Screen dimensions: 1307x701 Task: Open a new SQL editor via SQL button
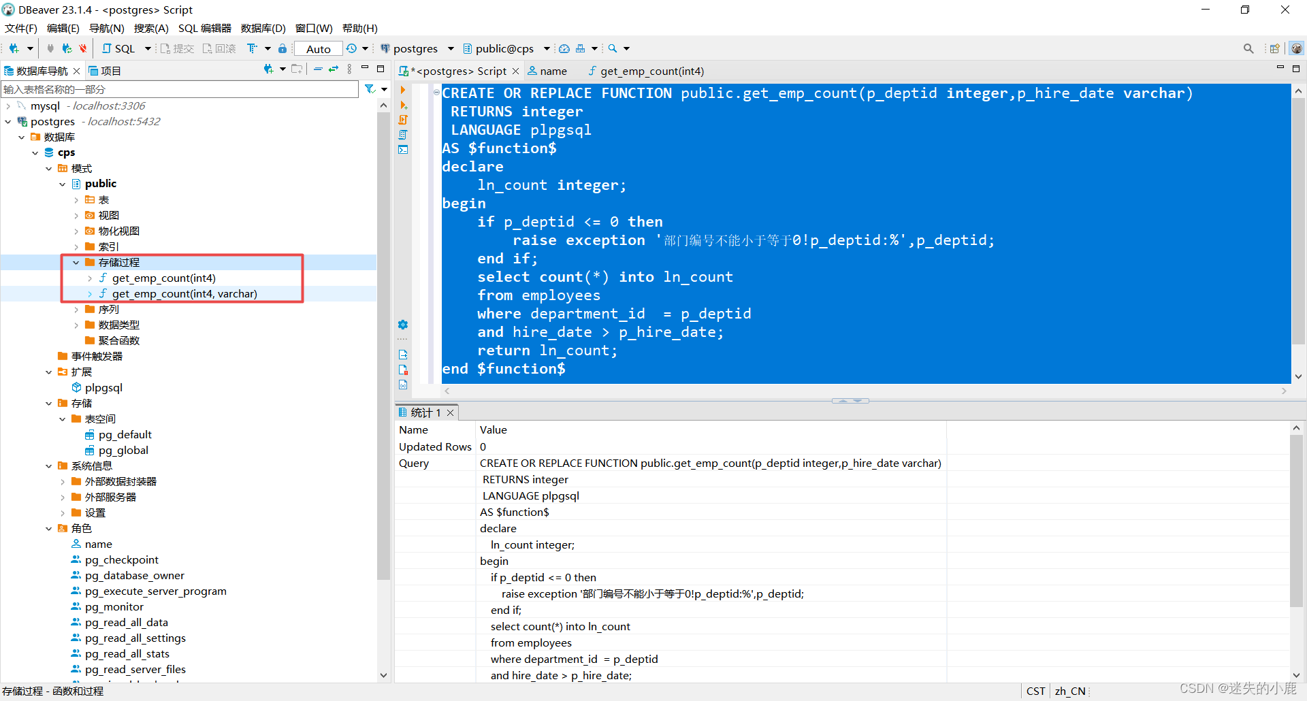point(118,48)
